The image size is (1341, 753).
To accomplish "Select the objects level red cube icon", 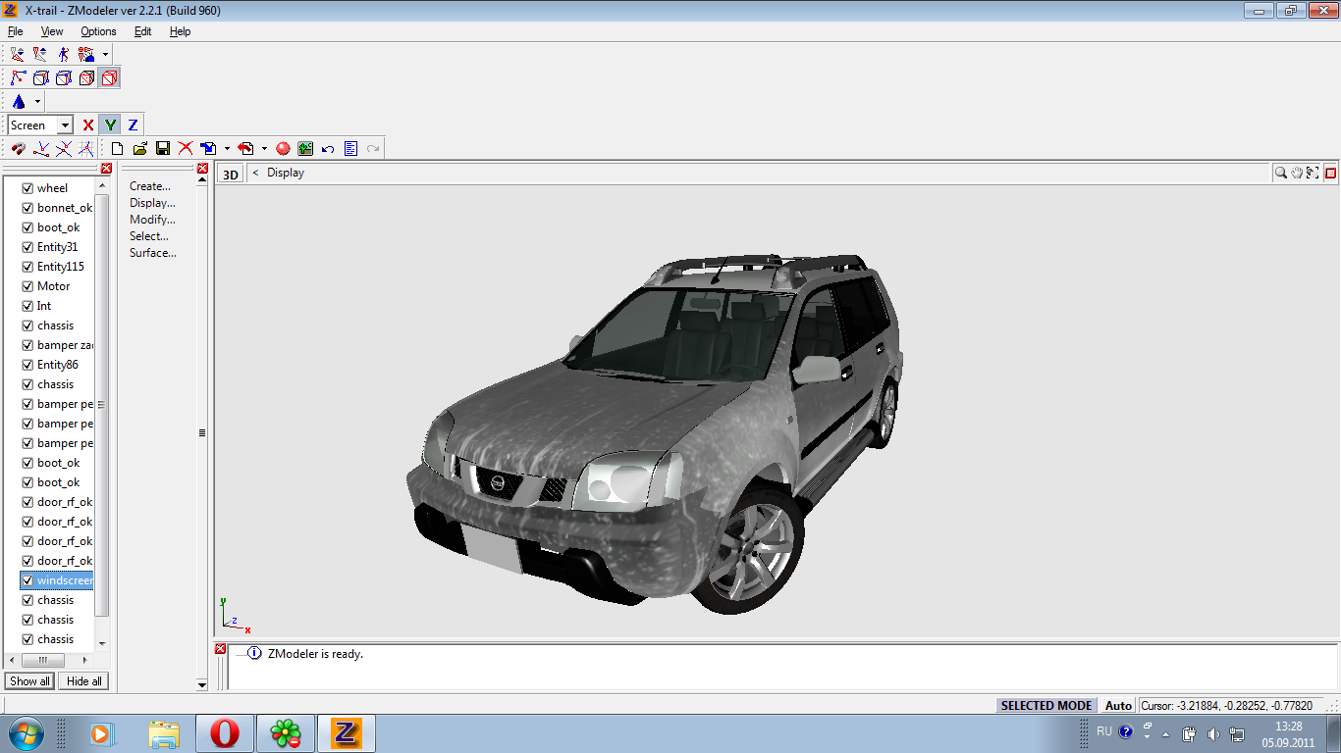I will click(x=110, y=77).
